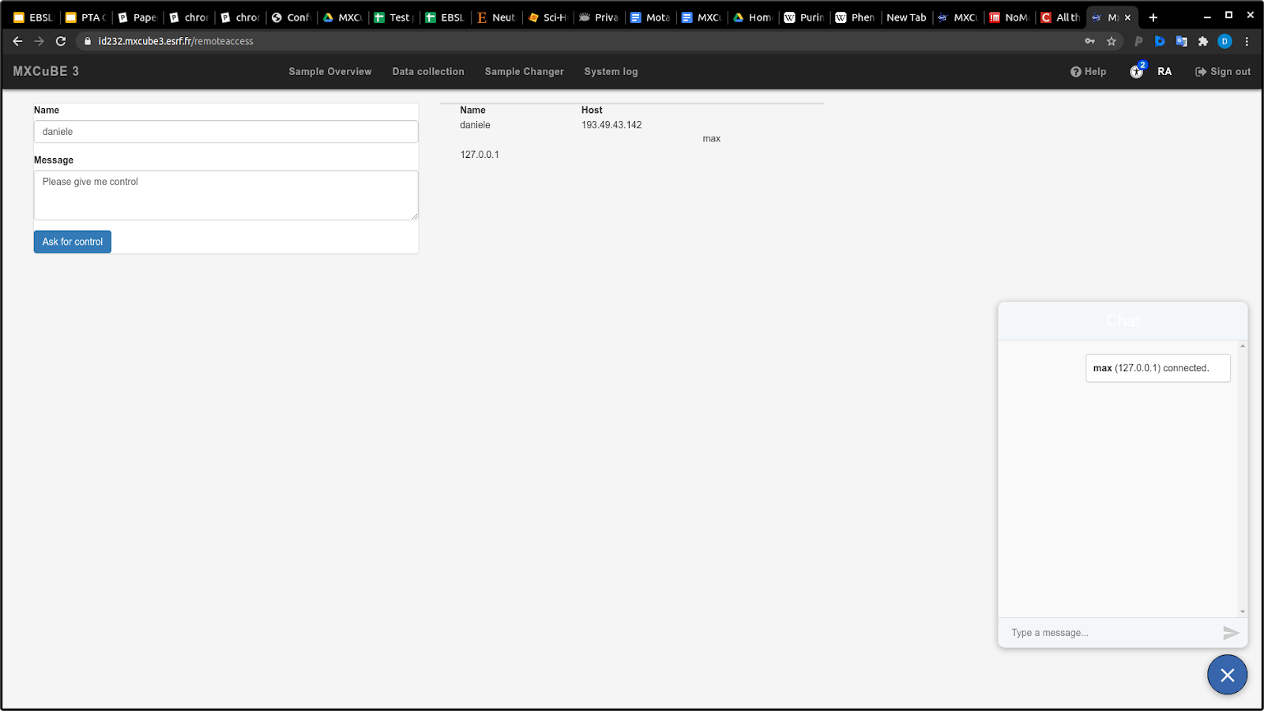Switch to the Priva browser tab

(600, 17)
